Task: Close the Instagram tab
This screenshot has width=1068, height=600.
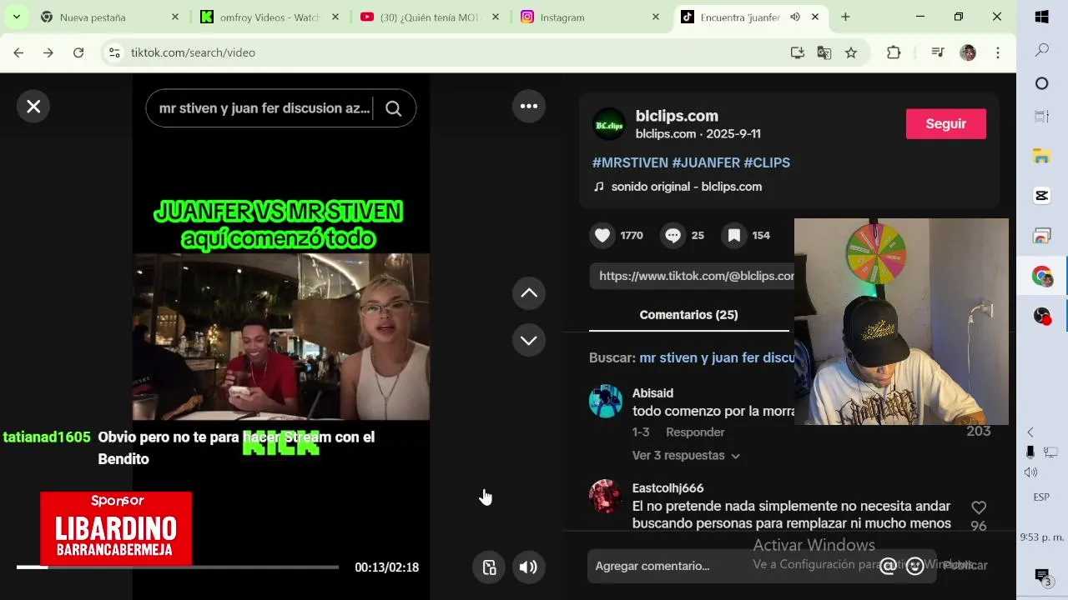Action: coord(655,17)
